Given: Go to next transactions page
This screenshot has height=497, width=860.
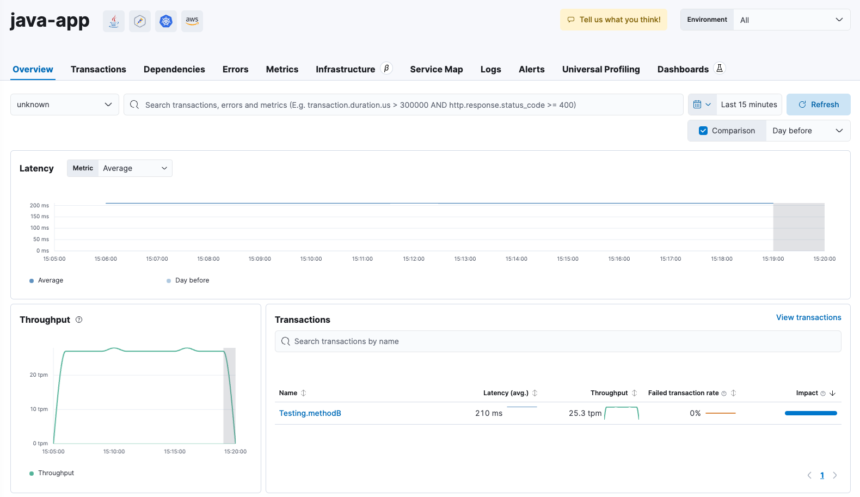Looking at the screenshot, I should tap(835, 475).
